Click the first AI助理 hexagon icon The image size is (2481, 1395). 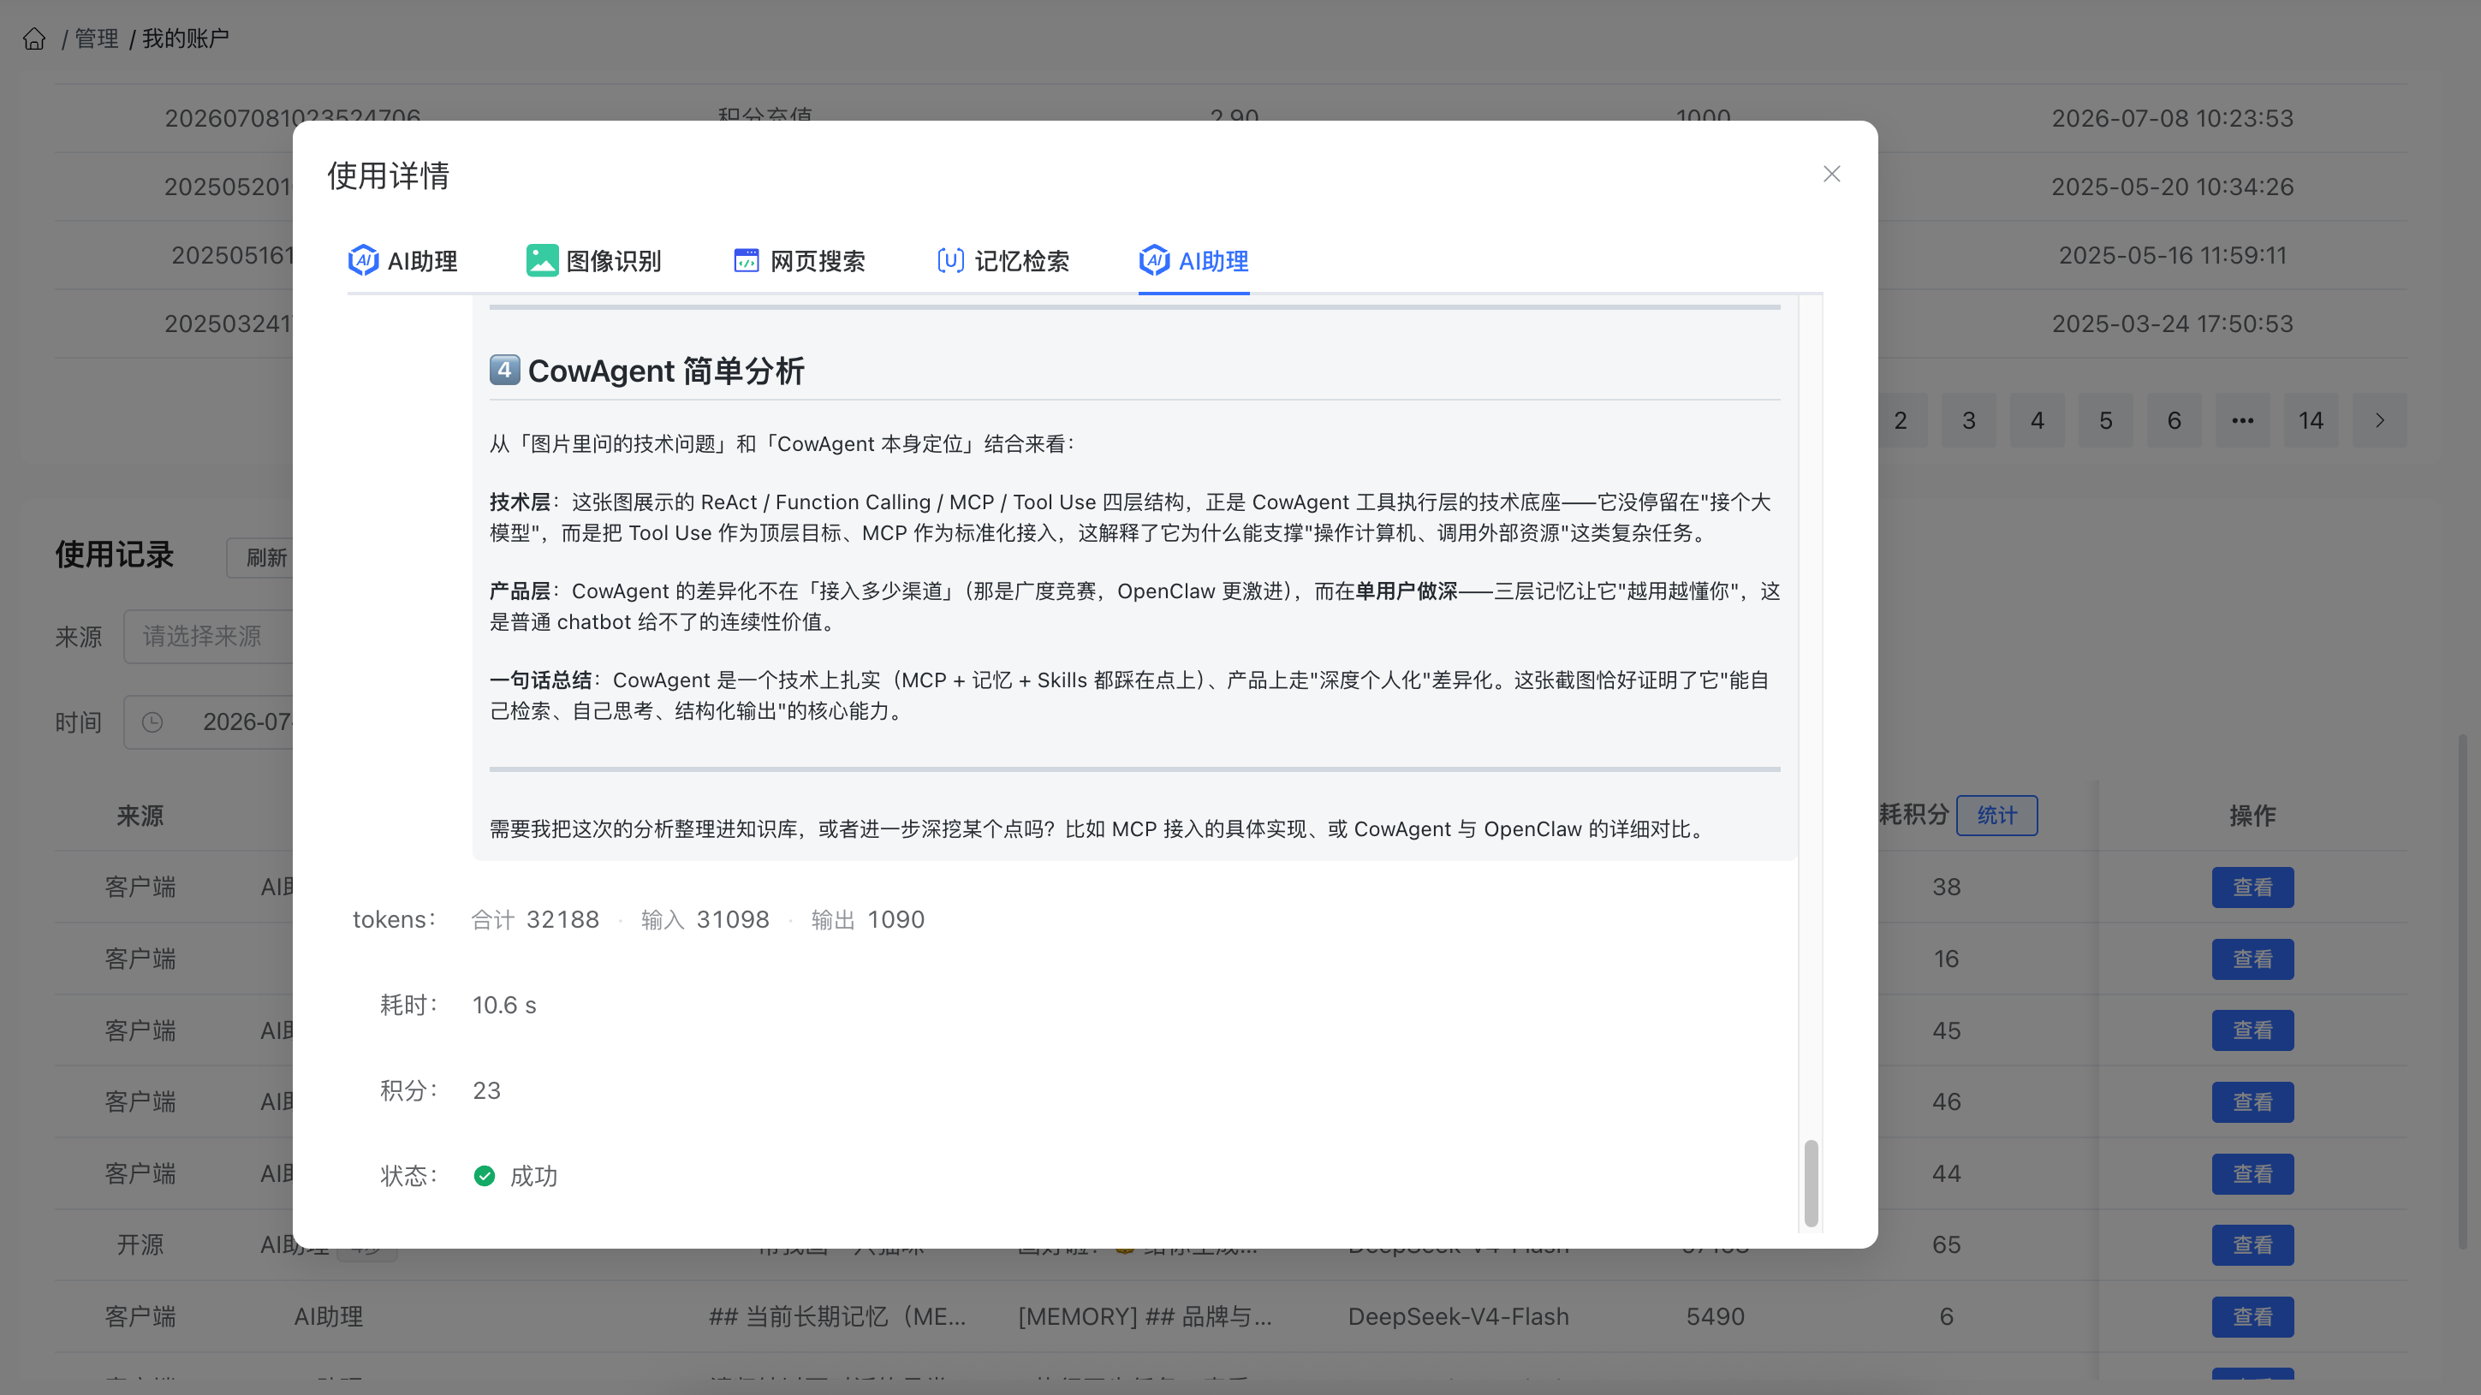coord(363,260)
